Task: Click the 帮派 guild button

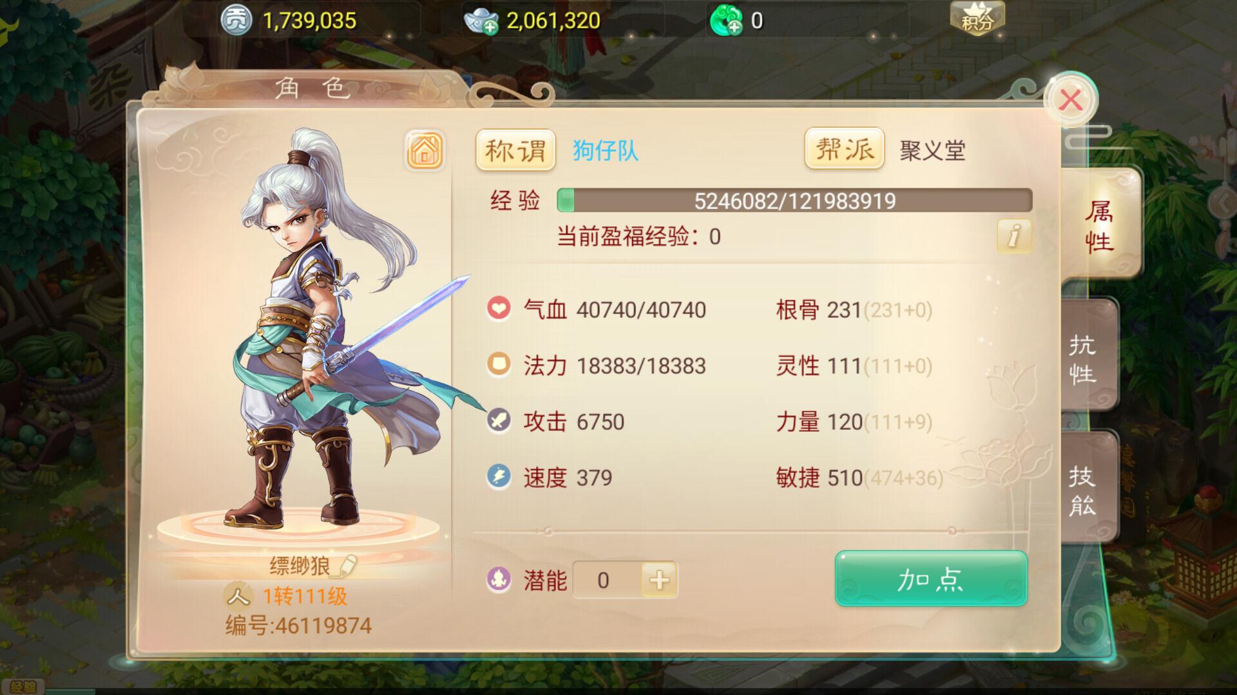Action: [844, 149]
